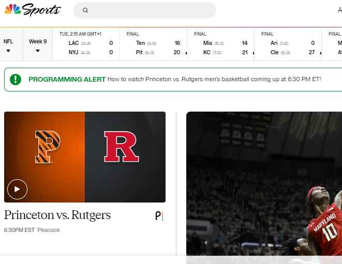Image resolution: width=342 pixels, height=264 pixels.
Task: Click the 6:30PM EST game time text
Action: pos(19,230)
